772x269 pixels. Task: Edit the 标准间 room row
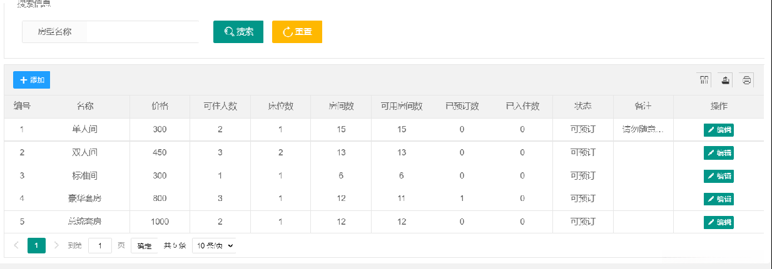click(718, 176)
